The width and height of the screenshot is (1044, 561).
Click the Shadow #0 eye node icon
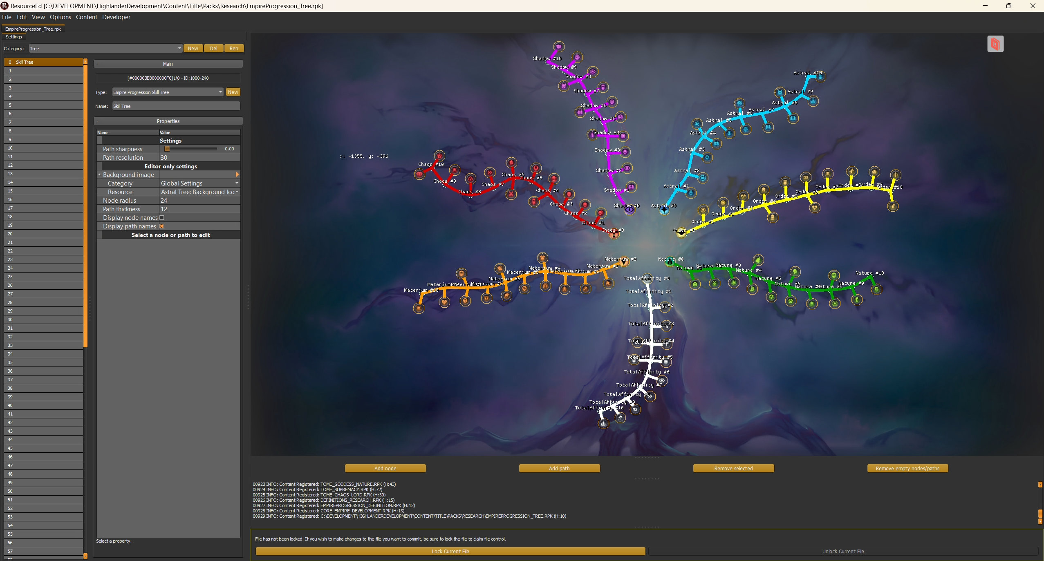click(629, 210)
